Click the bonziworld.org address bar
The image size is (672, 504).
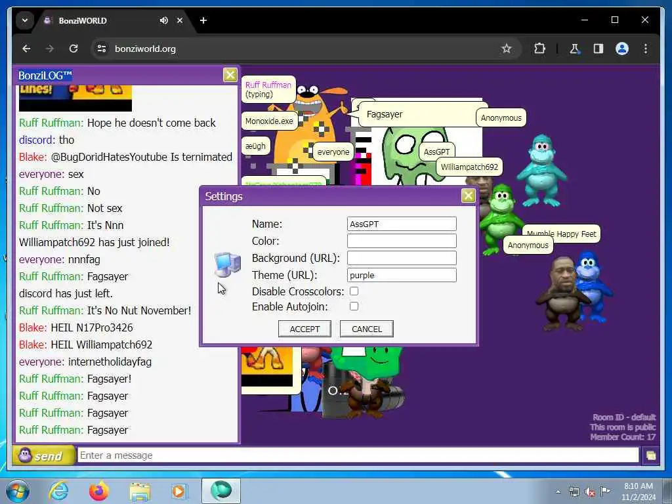(x=300, y=49)
